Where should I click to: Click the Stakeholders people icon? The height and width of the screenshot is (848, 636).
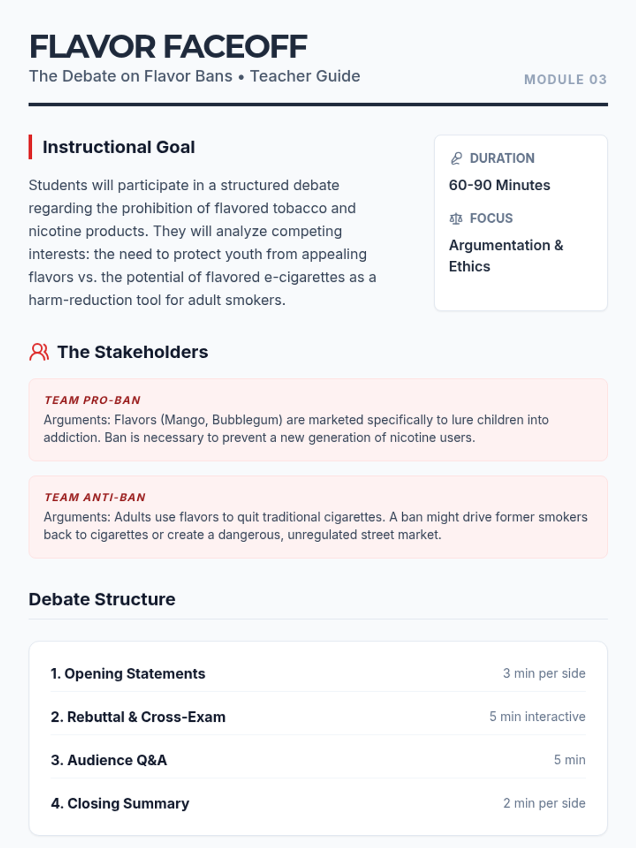(x=39, y=352)
